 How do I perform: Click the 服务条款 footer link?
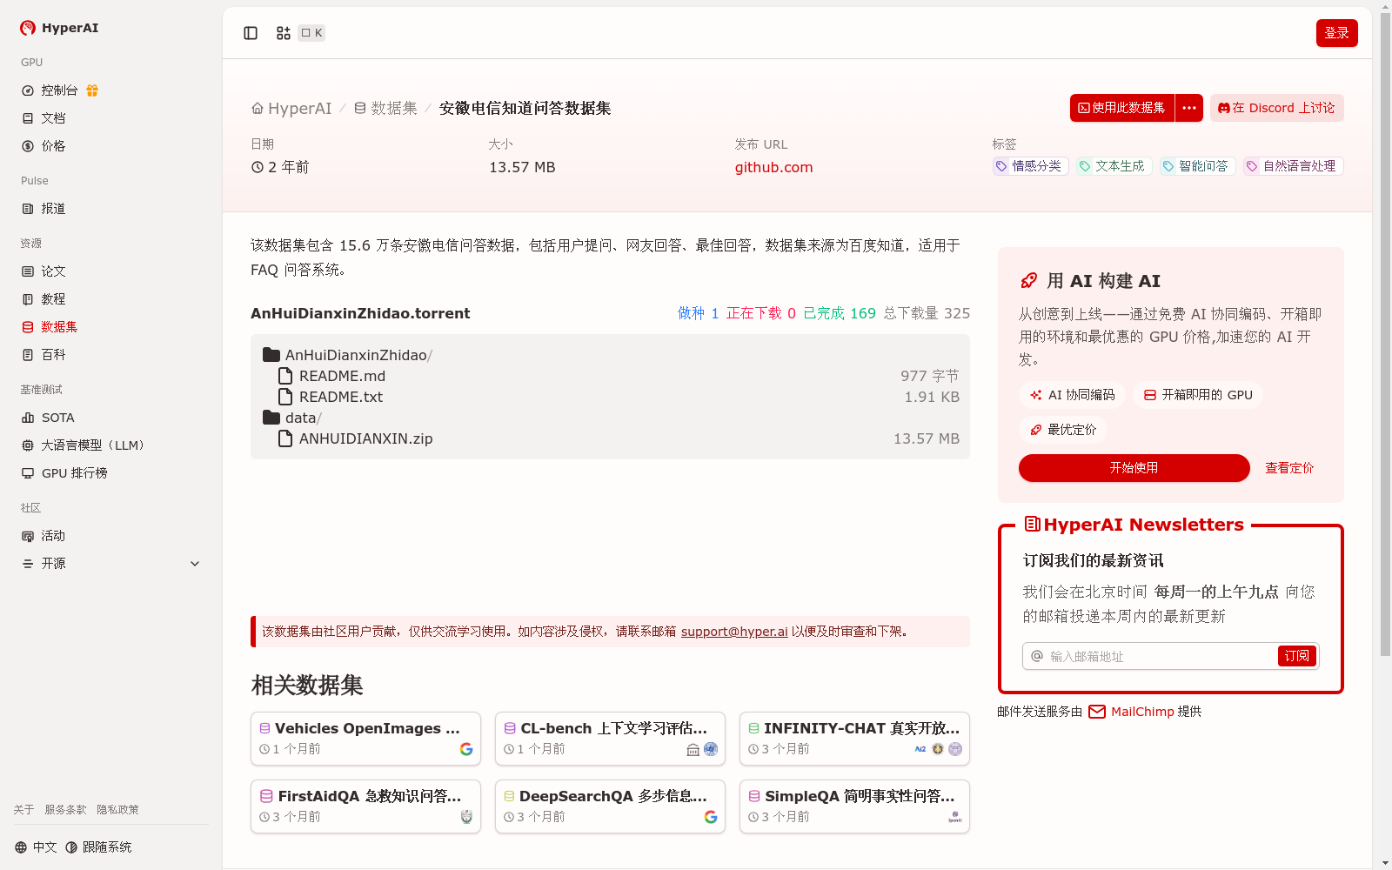tap(65, 810)
